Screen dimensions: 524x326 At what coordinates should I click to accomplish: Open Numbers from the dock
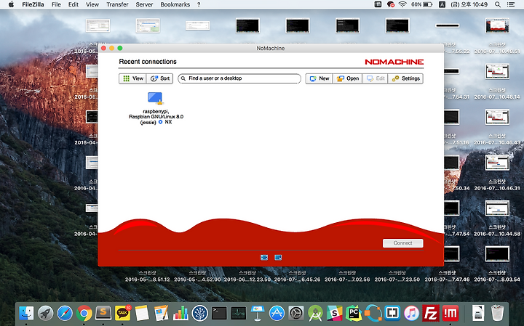click(x=180, y=314)
